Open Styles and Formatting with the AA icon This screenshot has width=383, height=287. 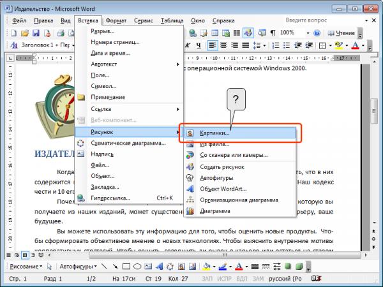(x=14, y=45)
